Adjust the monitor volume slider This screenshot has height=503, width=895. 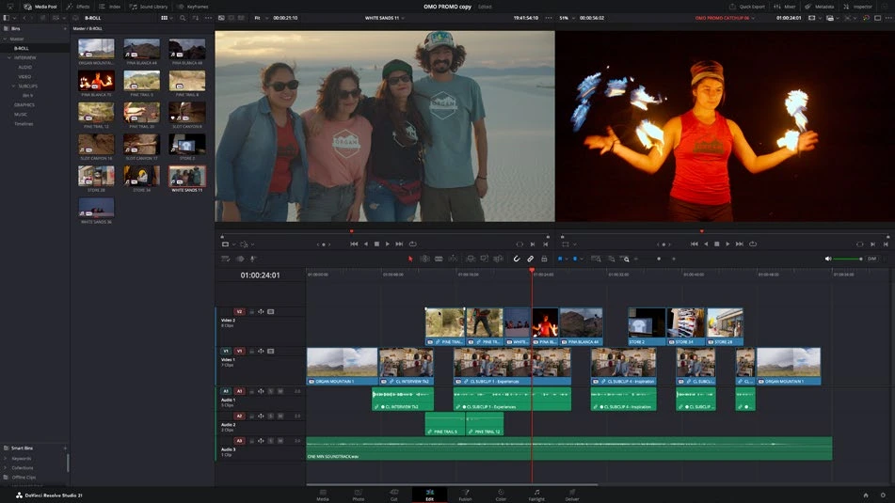(x=848, y=259)
